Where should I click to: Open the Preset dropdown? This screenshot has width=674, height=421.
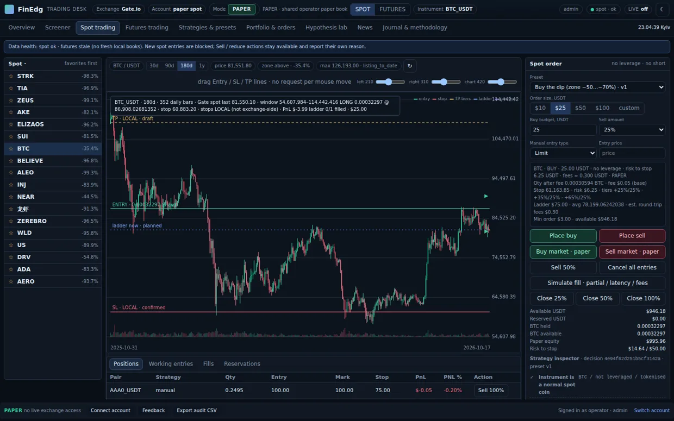tap(597, 87)
